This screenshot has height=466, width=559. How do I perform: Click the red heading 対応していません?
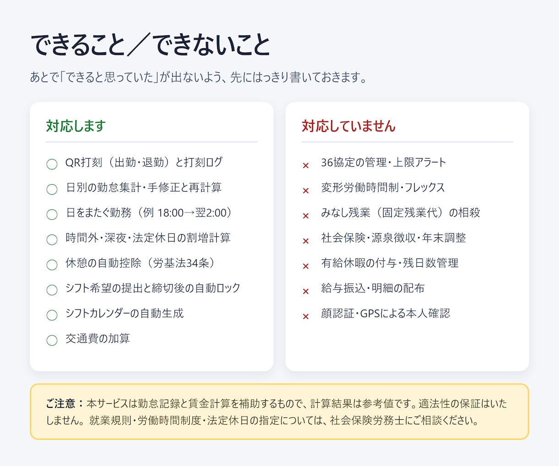349,126
